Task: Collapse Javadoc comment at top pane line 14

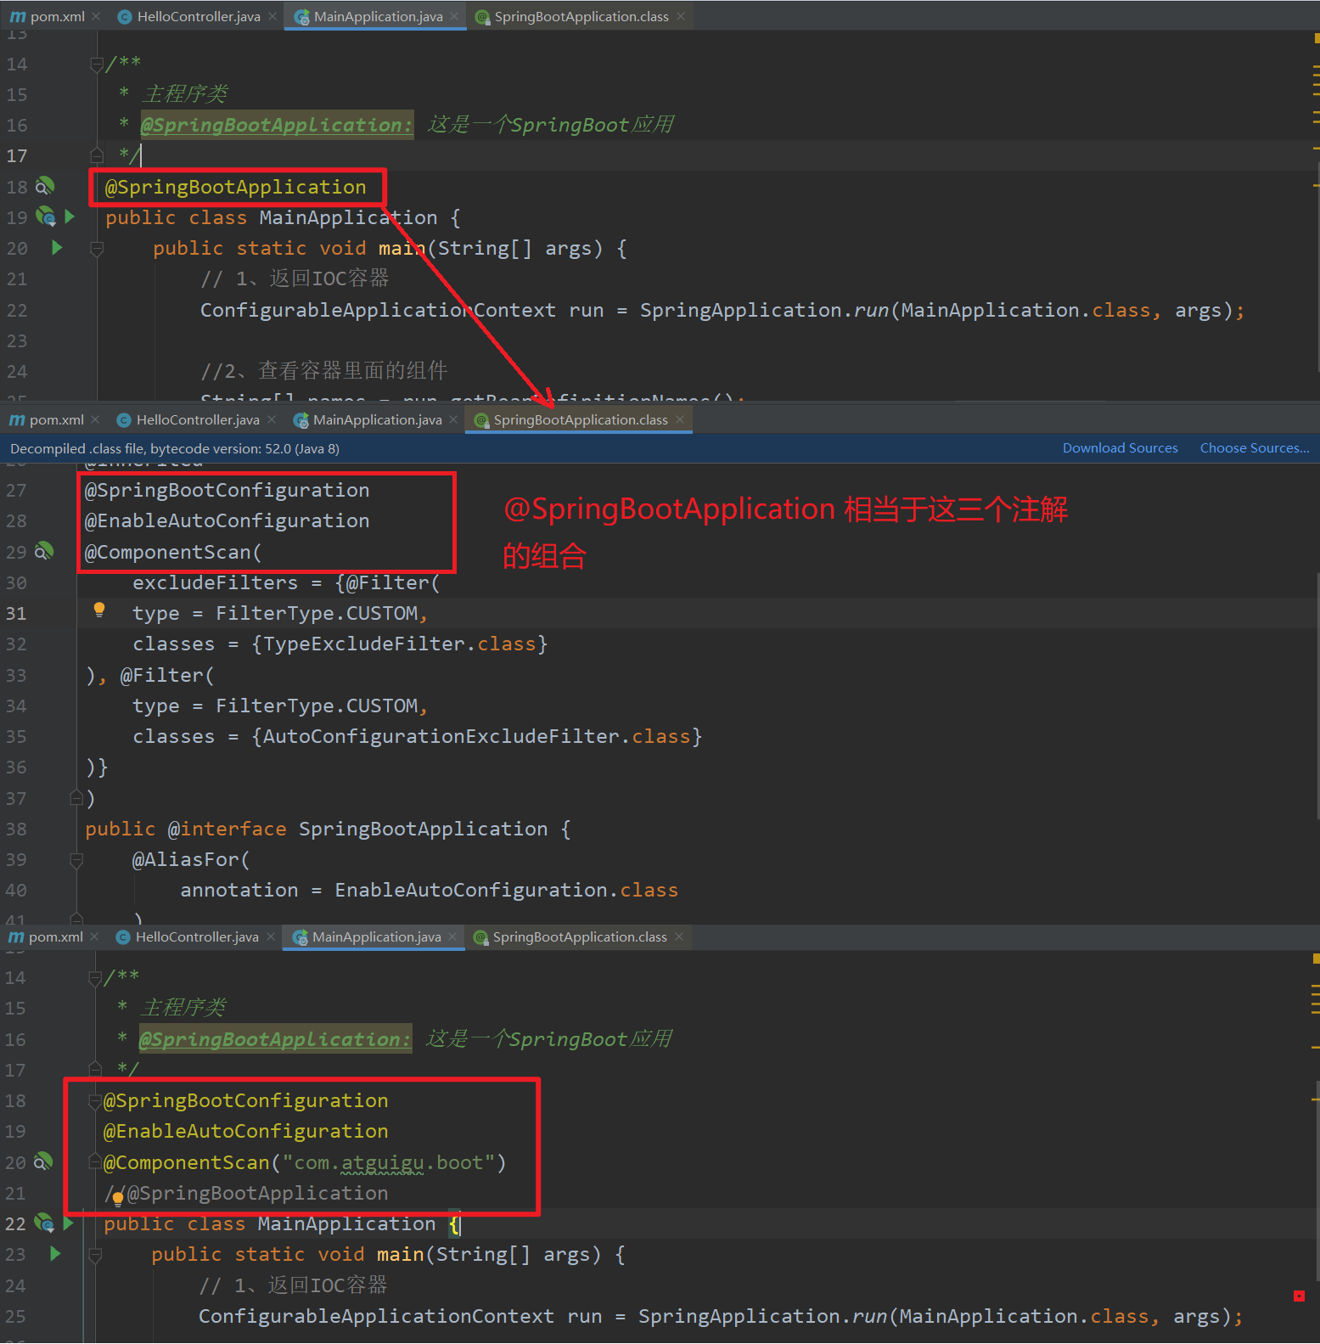Action: click(x=97, y=65)
